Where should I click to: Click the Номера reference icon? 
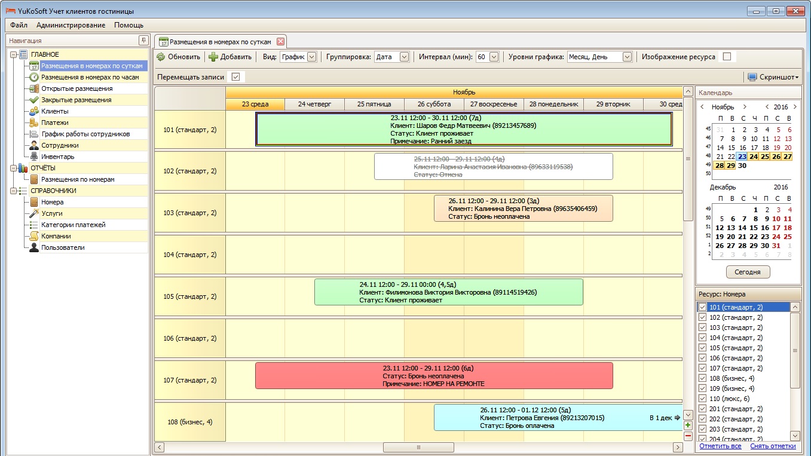tap(35, 202)
